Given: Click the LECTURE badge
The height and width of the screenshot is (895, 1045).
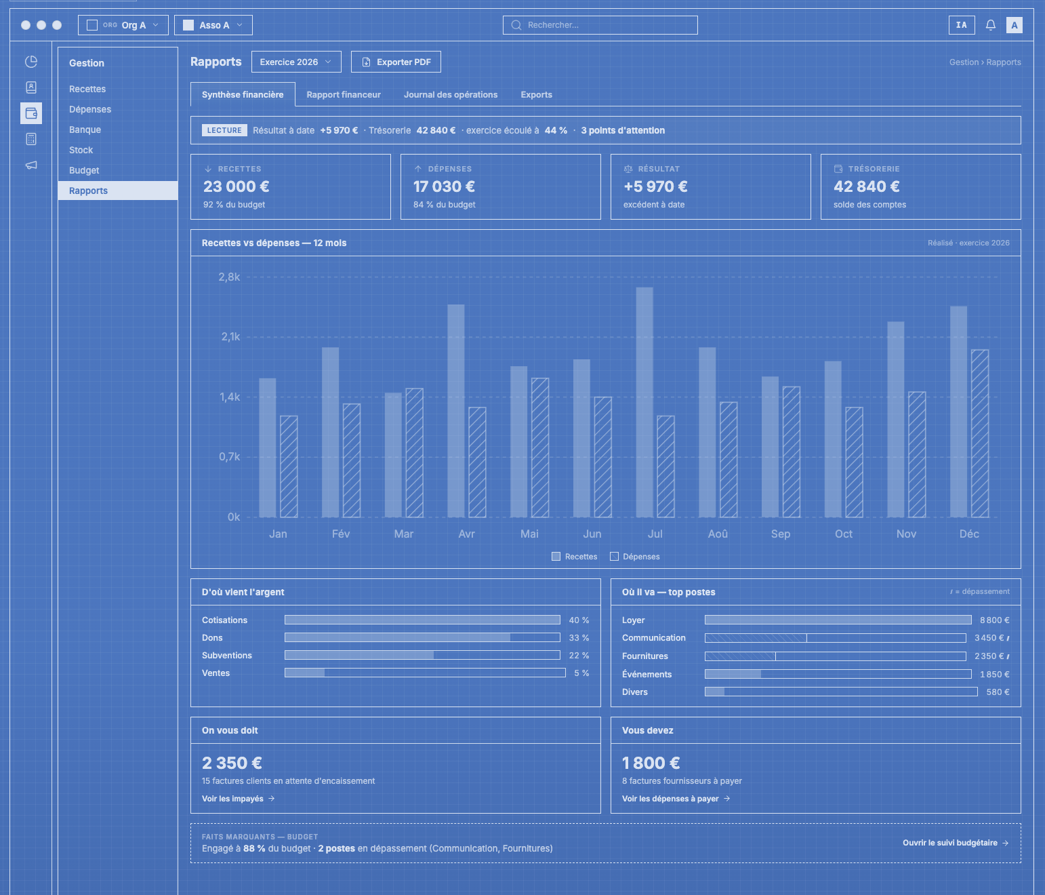Looking at the screenshot, I should (x=224, y=130).
